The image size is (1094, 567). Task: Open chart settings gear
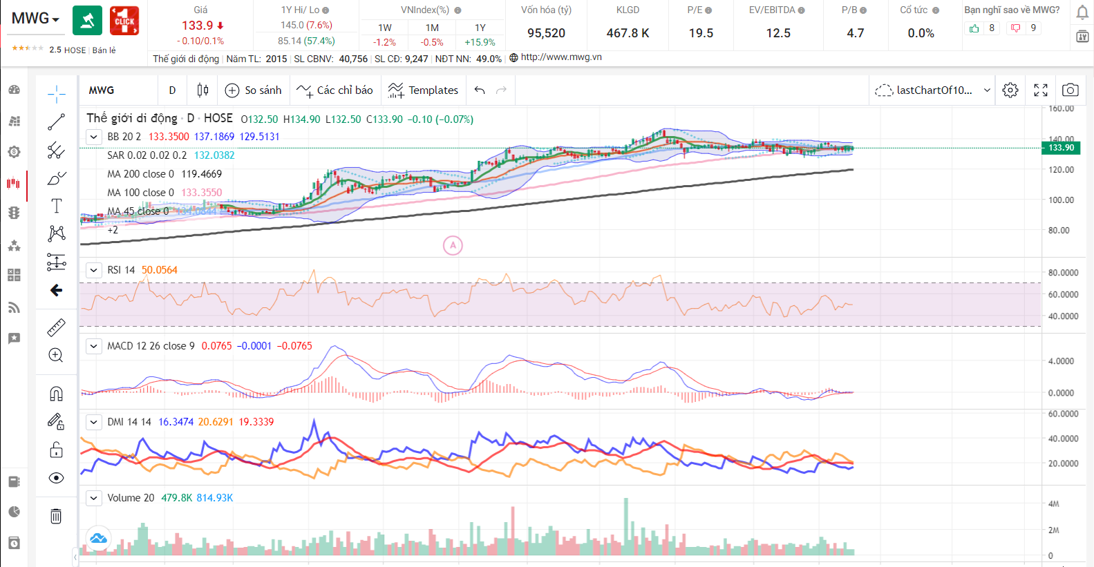point(1010,90)
